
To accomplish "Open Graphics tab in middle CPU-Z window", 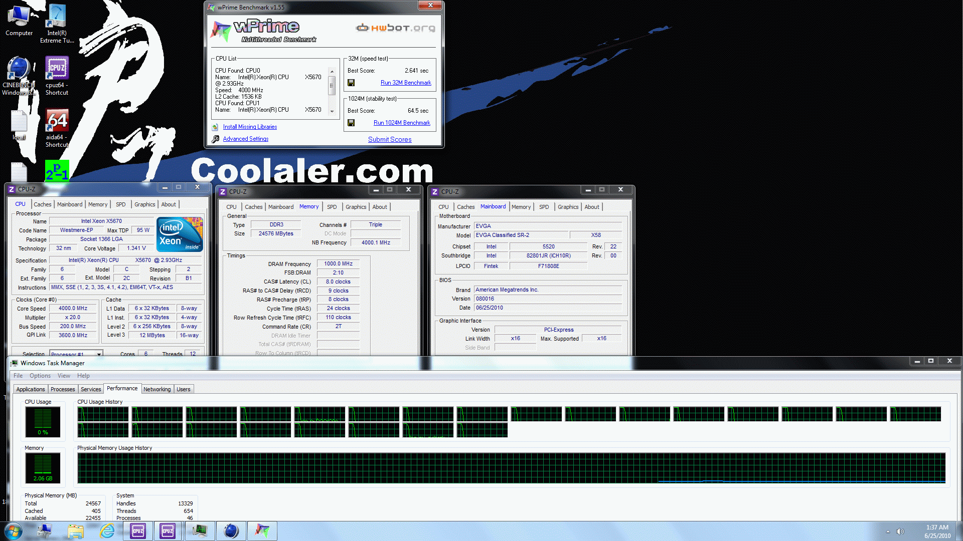I will 356,207.
